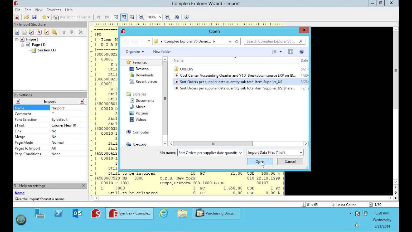The height and width of the screenshot is (232, 412).
Task: Select the highlighted middle layout view icon
Action: tap(124, 17)
